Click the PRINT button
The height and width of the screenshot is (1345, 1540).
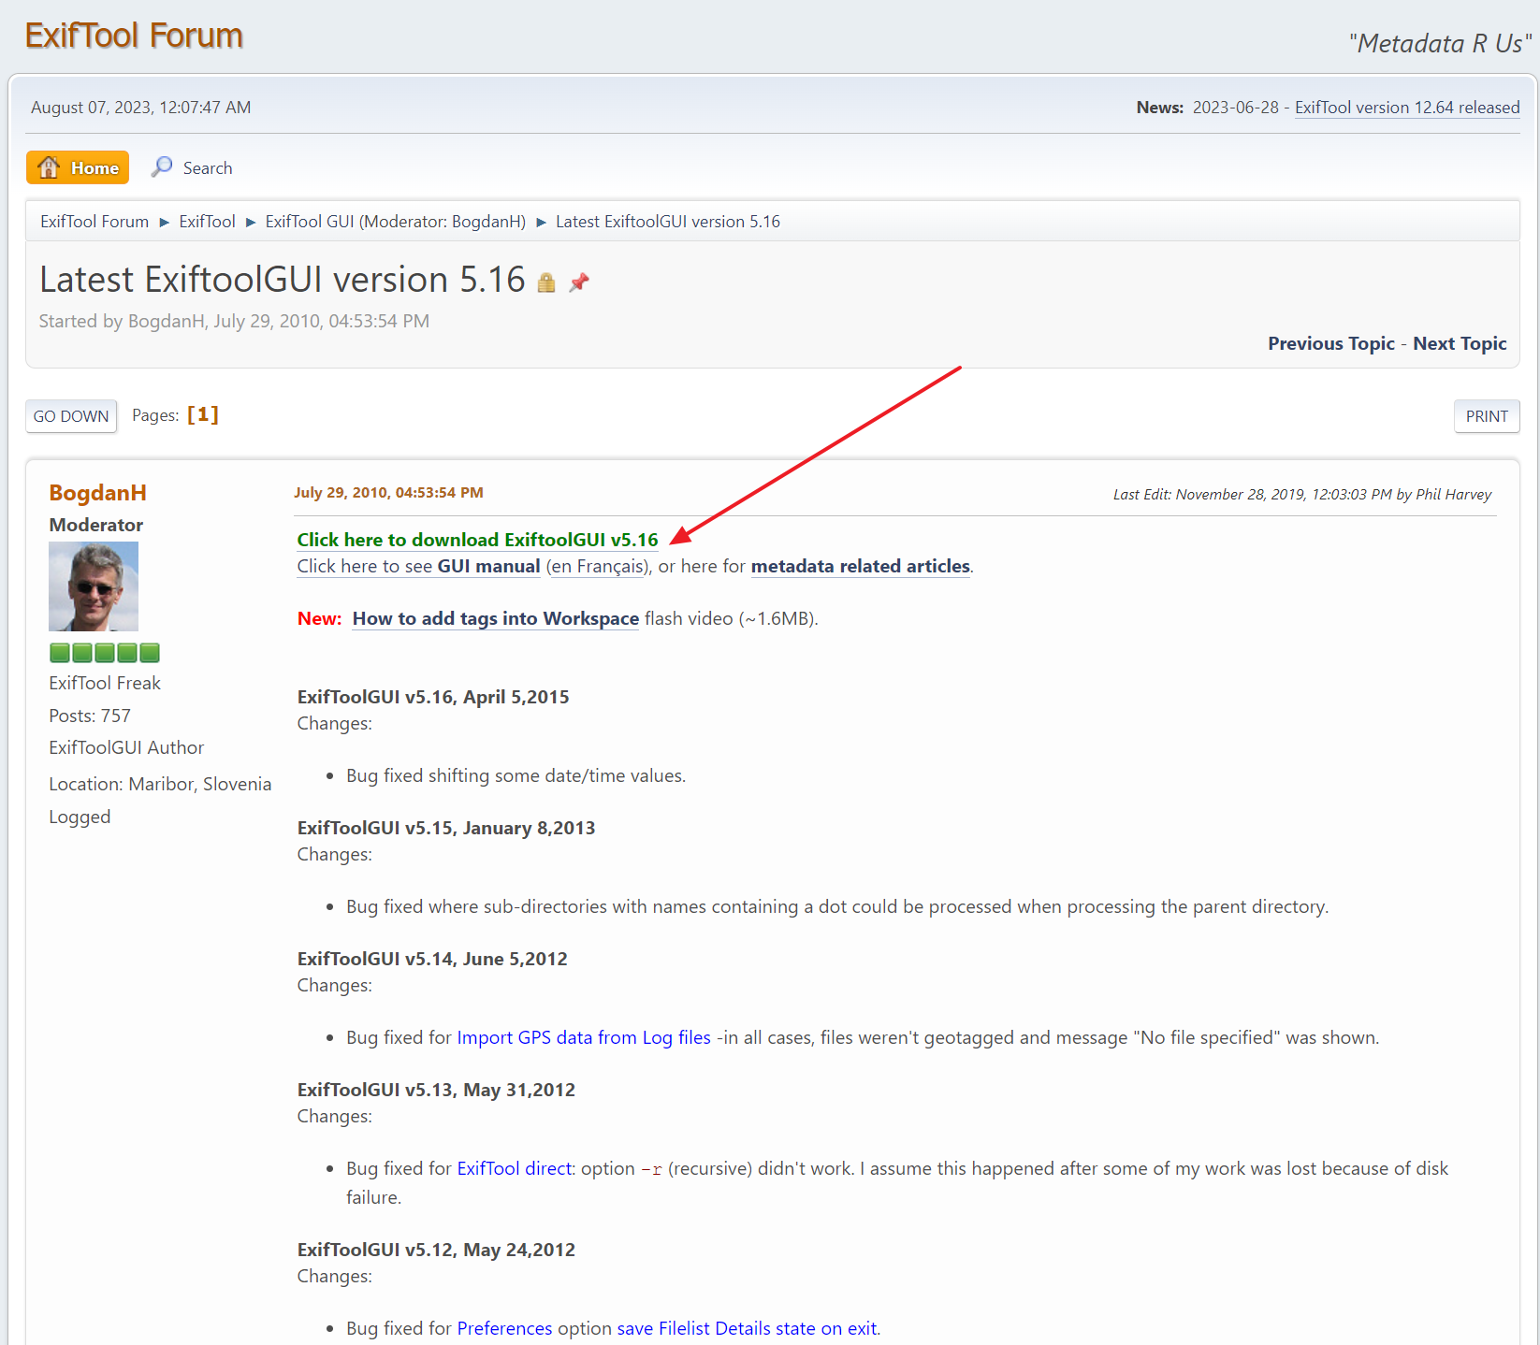(1487, 416)
